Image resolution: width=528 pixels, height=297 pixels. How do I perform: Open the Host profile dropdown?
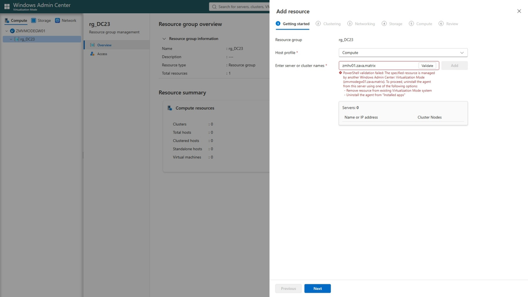pos(403,53)
